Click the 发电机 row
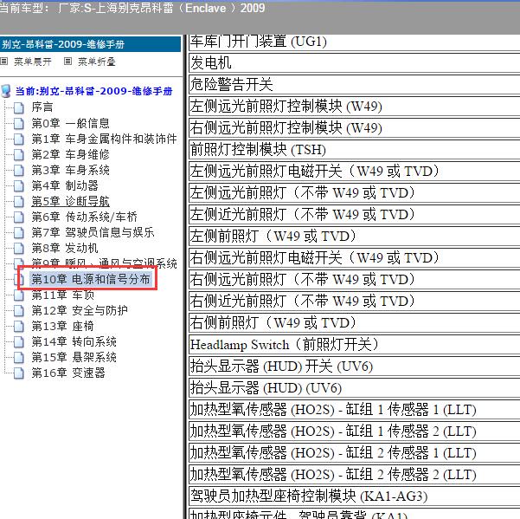520x519 pixels. 354,62
